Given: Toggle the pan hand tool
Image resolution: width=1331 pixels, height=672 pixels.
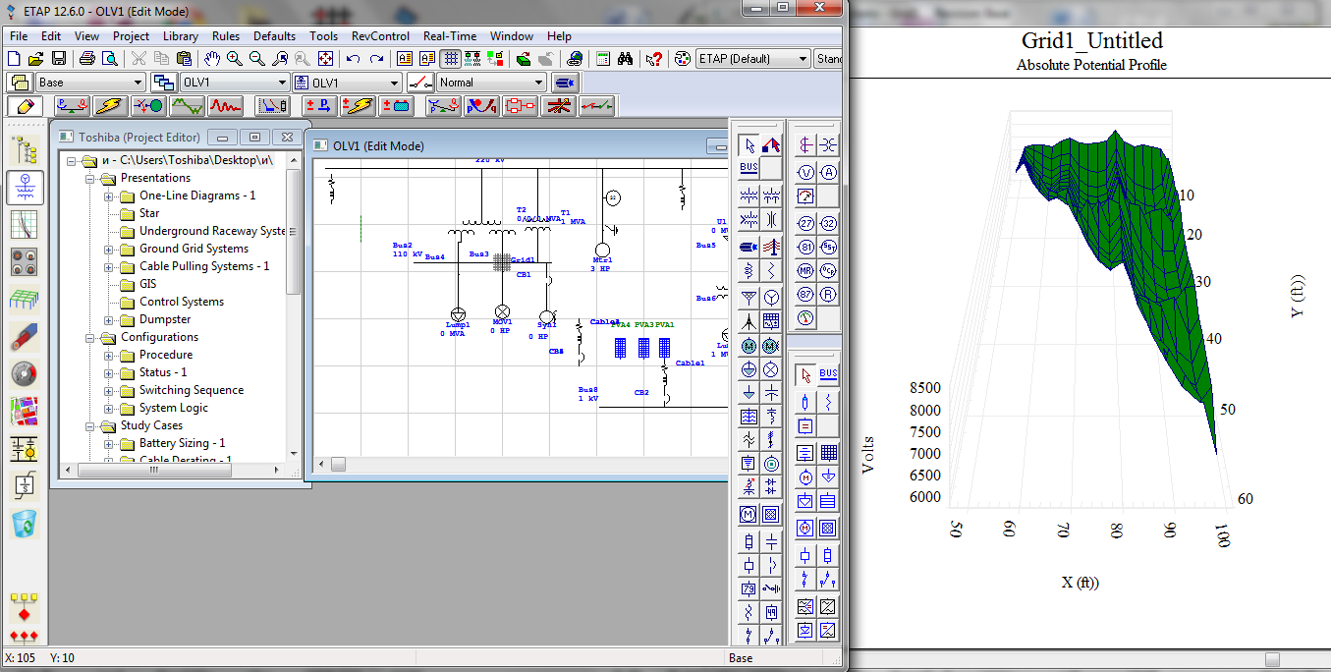Looking at the screenshot, I should pyautogui.click(x=212, y=59).
